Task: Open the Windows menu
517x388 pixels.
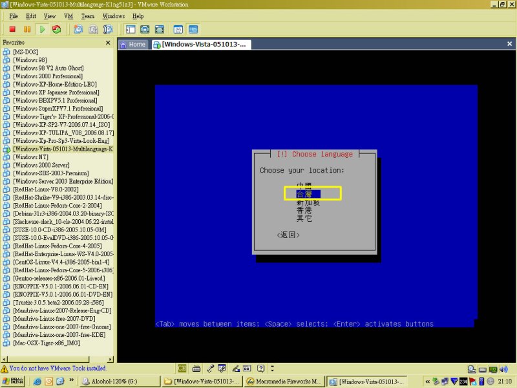Action: coord(114,16)
